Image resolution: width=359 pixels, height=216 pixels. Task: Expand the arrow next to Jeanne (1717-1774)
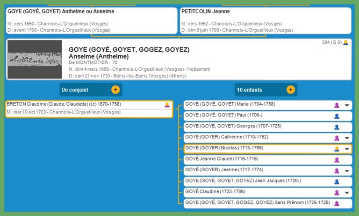(347, 171)
